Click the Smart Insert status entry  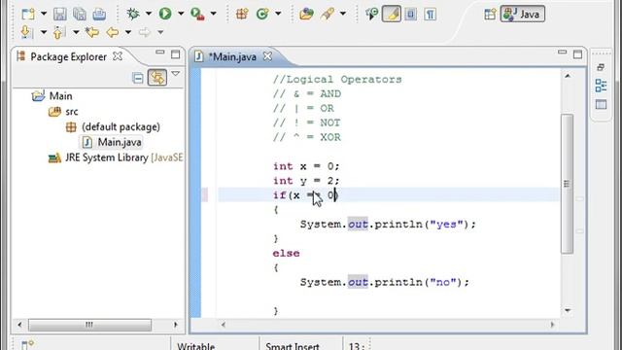(x=293, y=346)
